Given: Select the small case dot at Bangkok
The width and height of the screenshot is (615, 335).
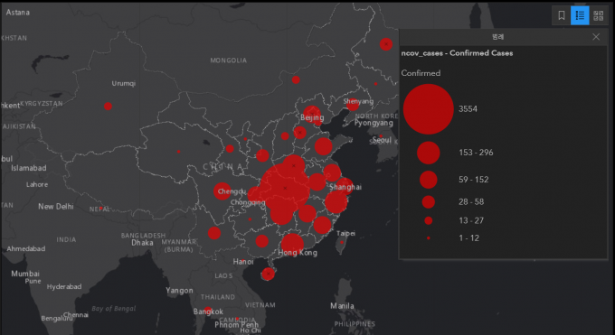Looking at the screenshot, I should [208, 311].
